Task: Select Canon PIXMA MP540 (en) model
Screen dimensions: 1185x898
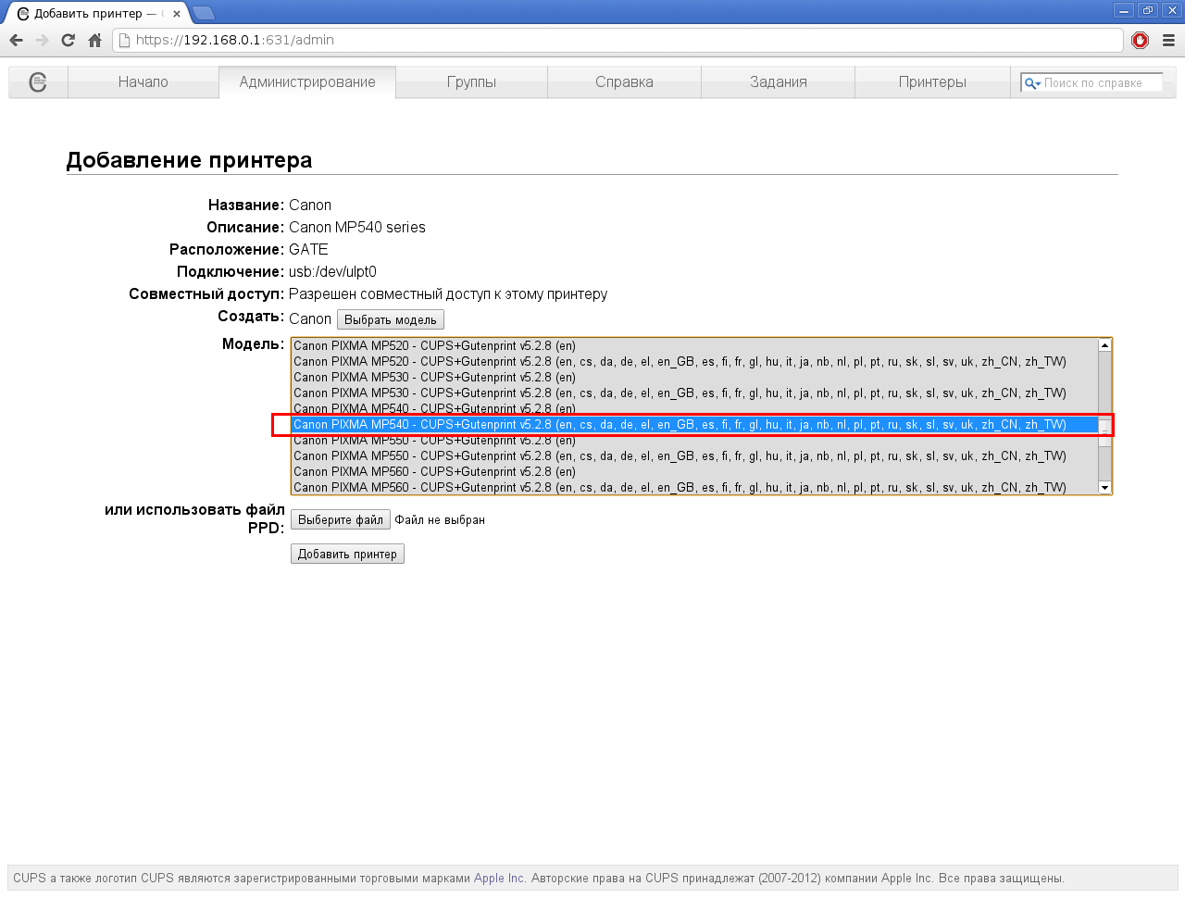Action: [694, 408]
